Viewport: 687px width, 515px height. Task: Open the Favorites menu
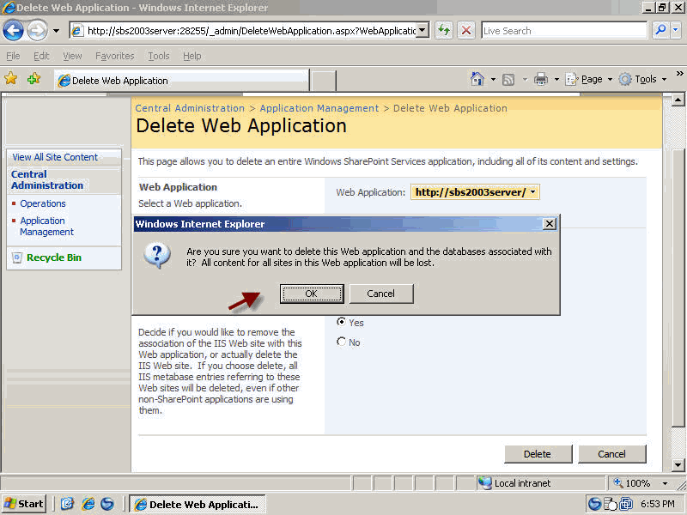tap(115, 56)
